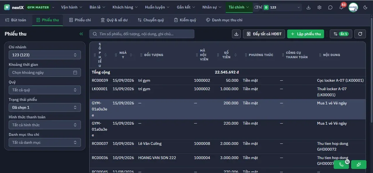This screenshot has width=373, height=173.
Task: Open notifications bell with 53 badge
Action: (341, 7)
